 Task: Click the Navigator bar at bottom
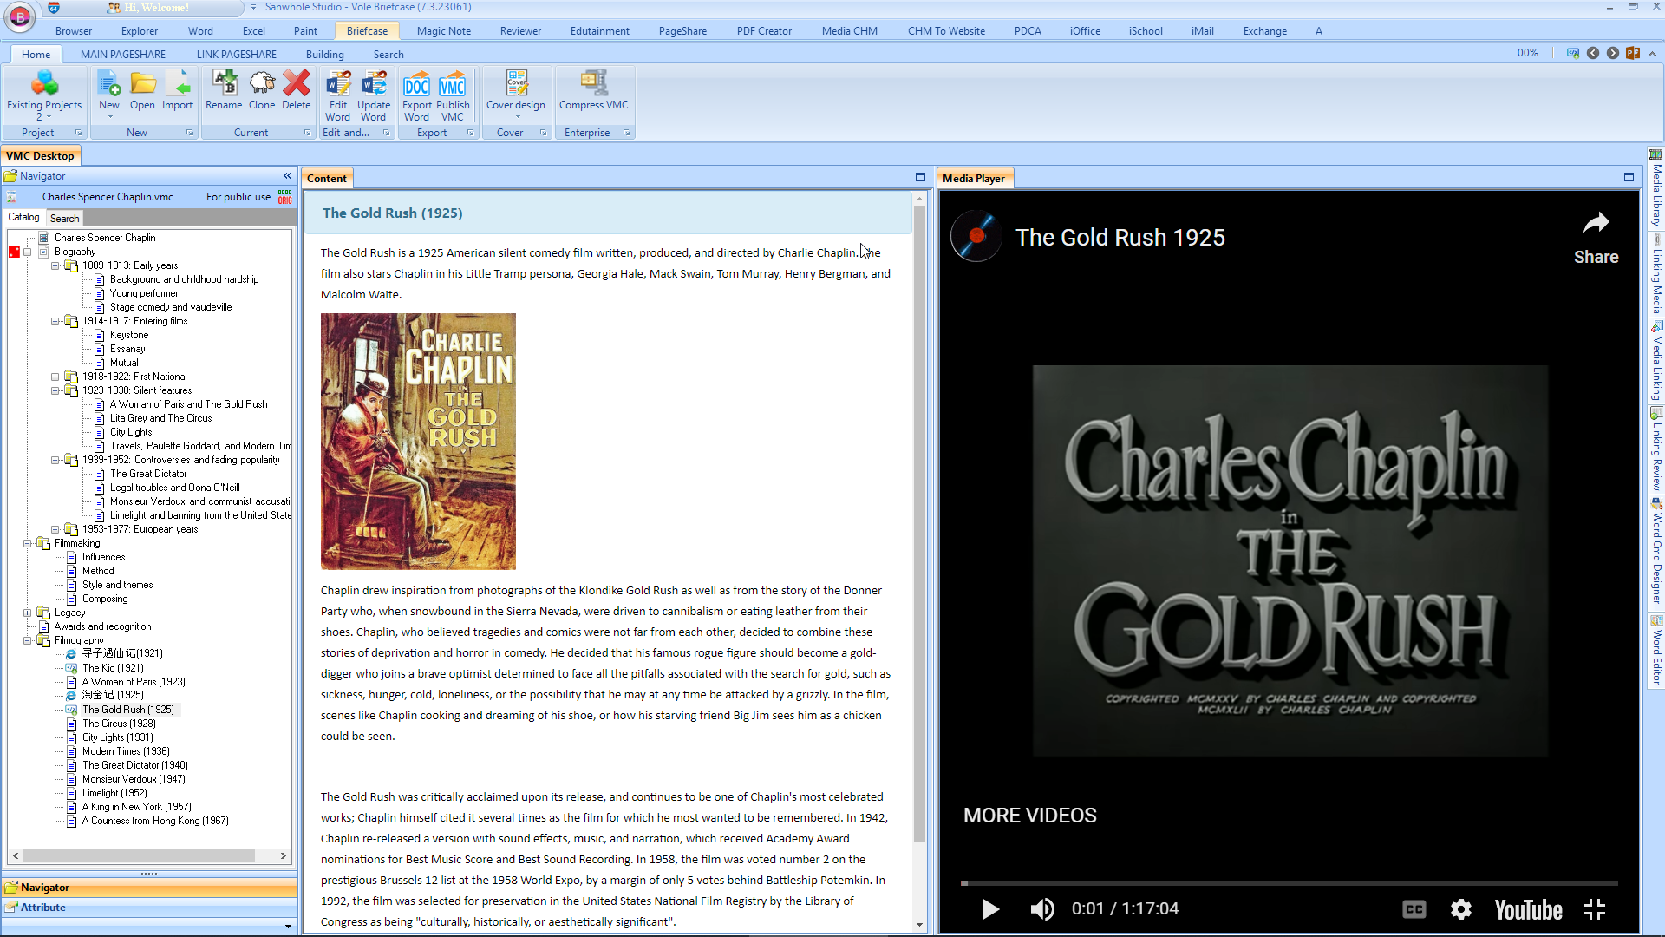click(149, 888)
